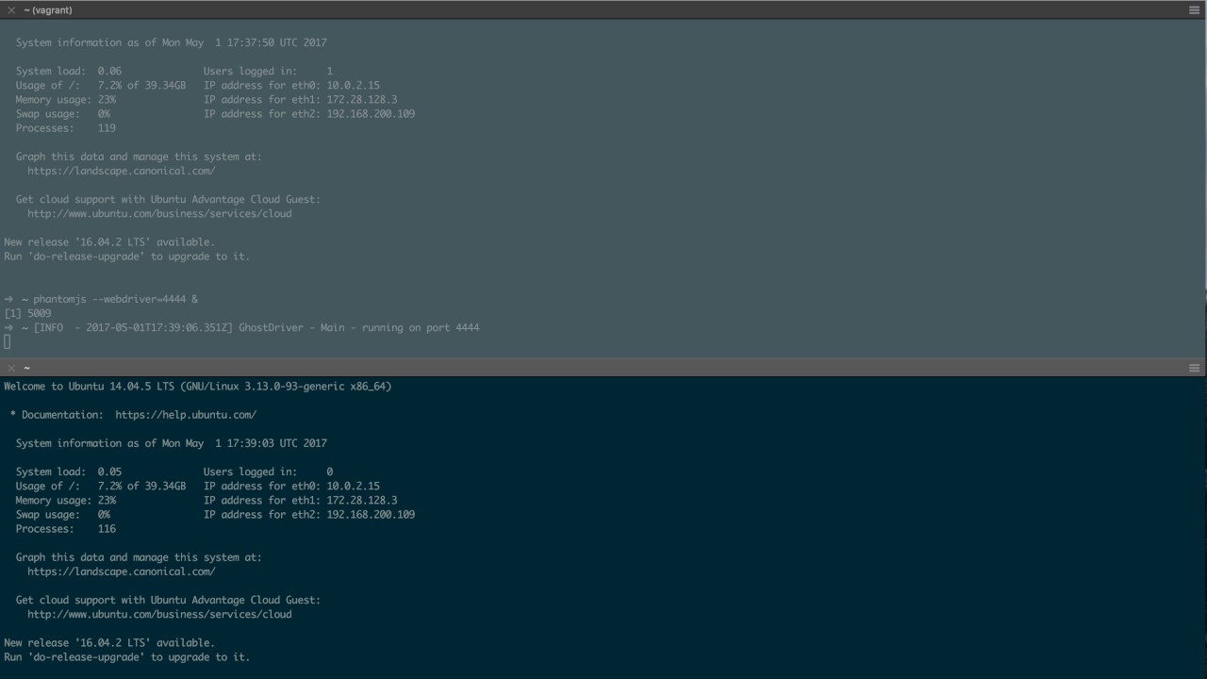
Task: Click "Memory usage: 23%" in vagrant pane
Action: coord(66,99)
